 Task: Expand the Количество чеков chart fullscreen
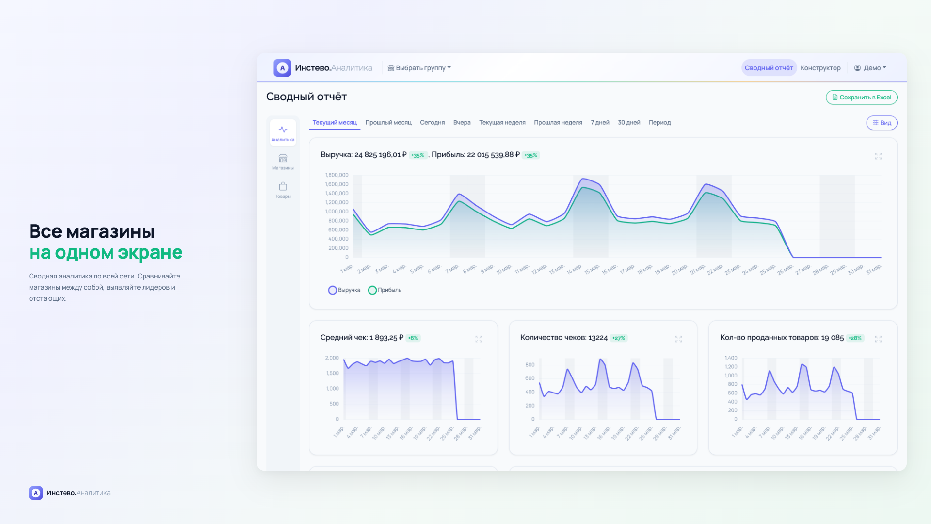(678, 339)
